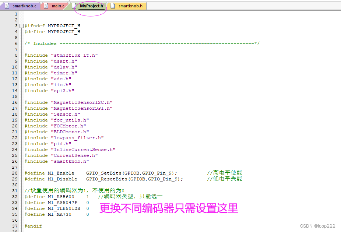Click GPIO_SetBits(GPIOB,GPIO_Pin_9) call
341x232 pixels.
(x=131, y=173)
